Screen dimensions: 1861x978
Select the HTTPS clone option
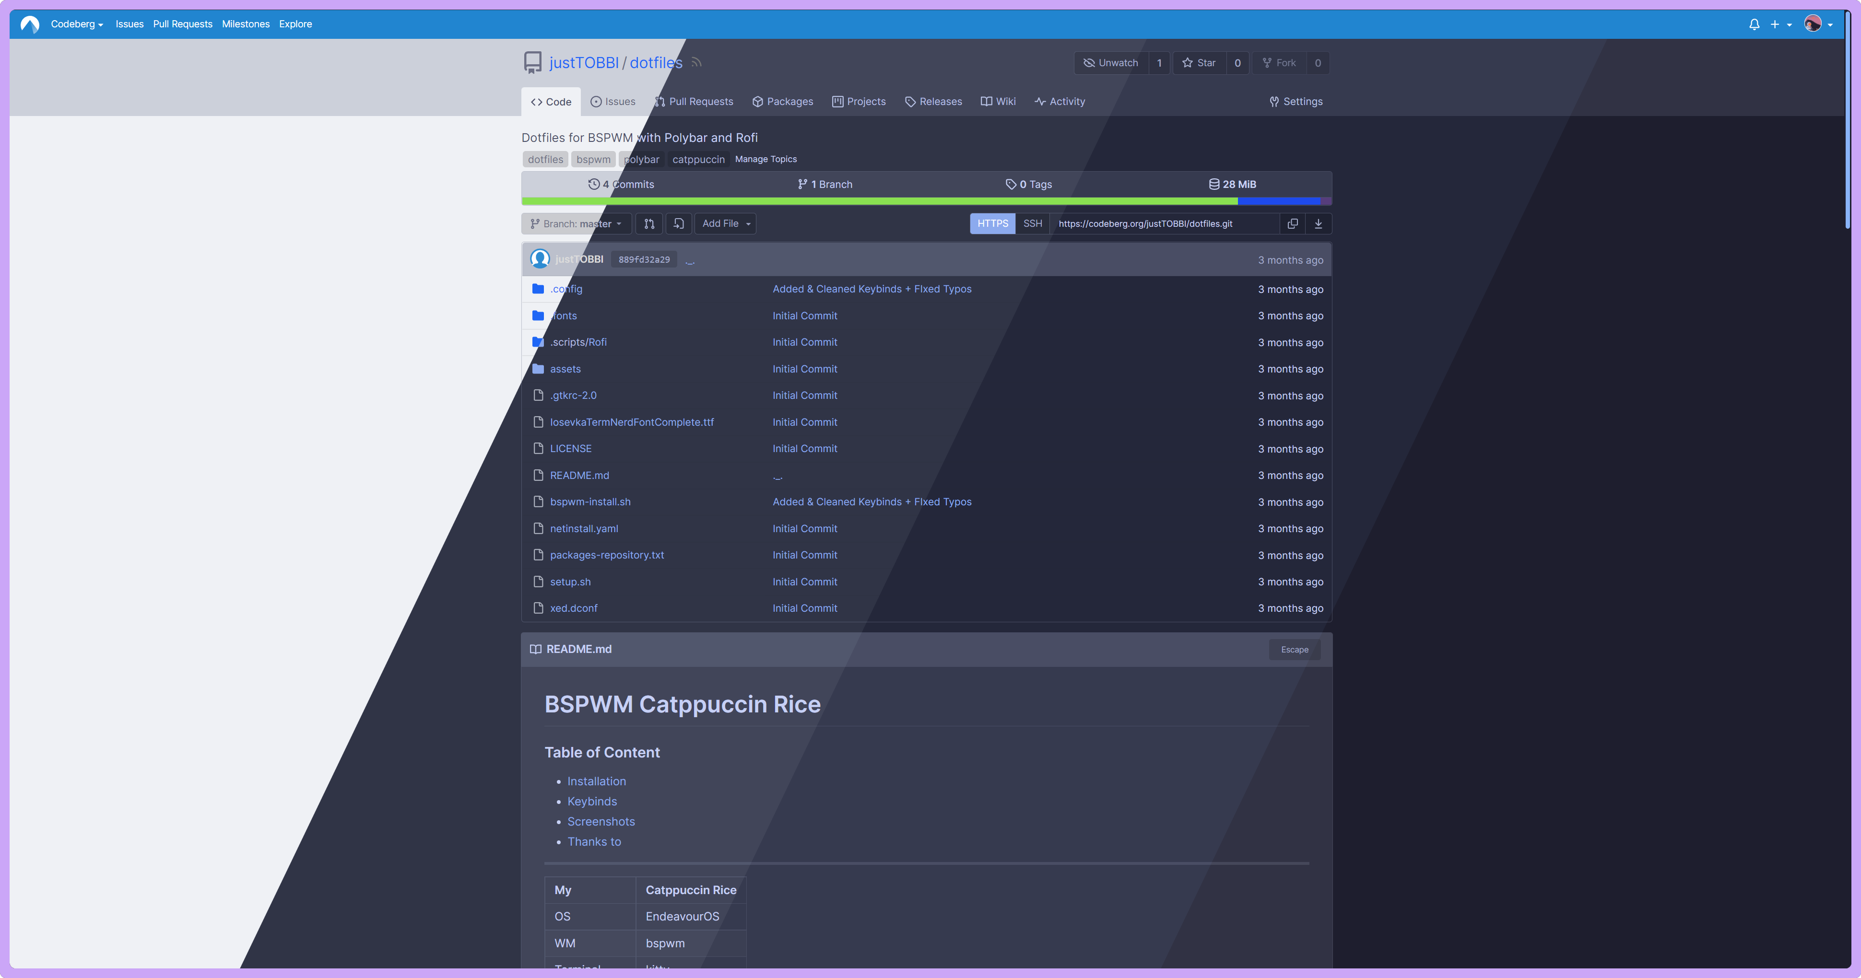point(993,224)
